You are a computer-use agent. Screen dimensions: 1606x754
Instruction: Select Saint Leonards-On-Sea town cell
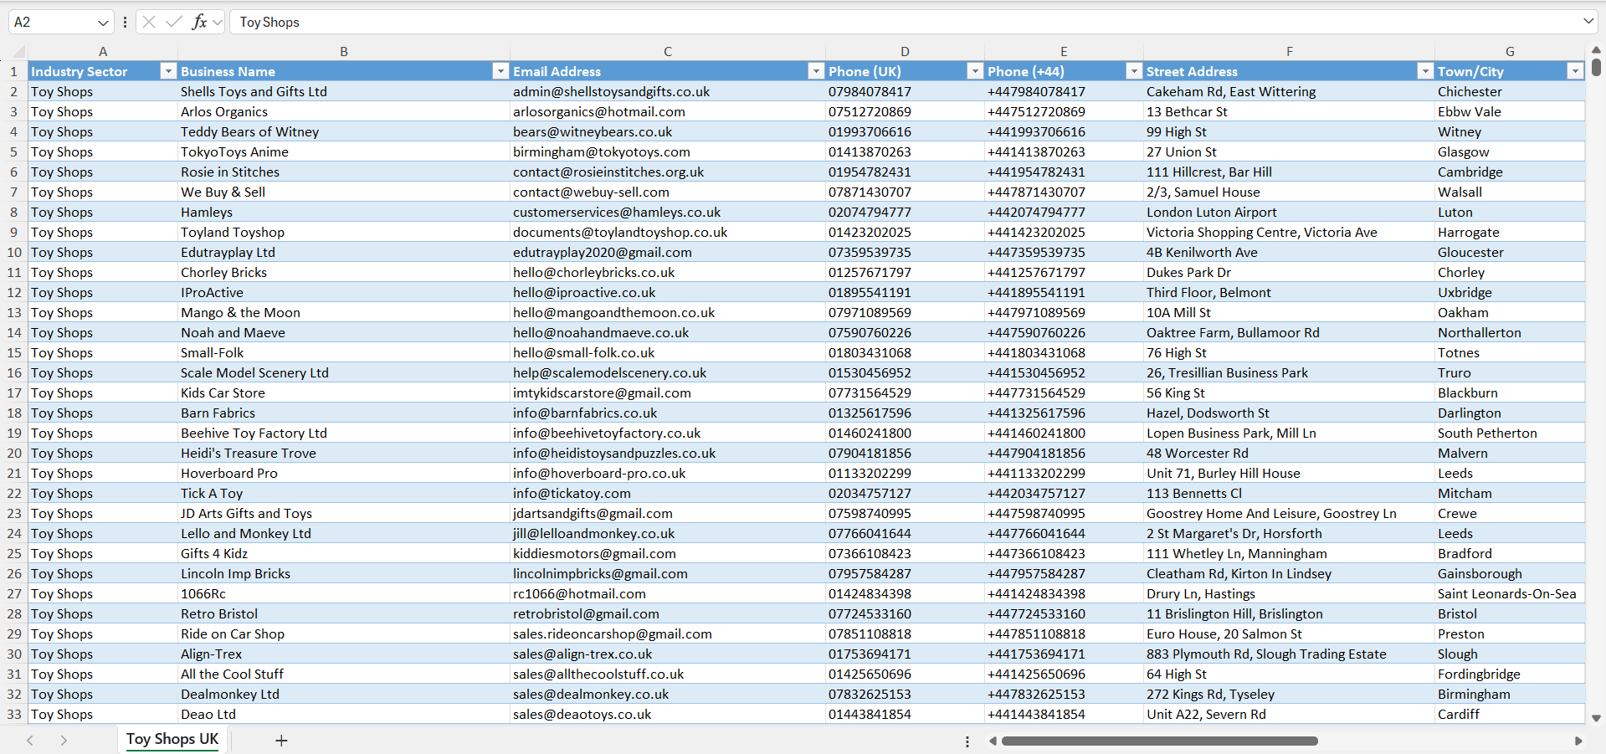[x=1510, y=593]
